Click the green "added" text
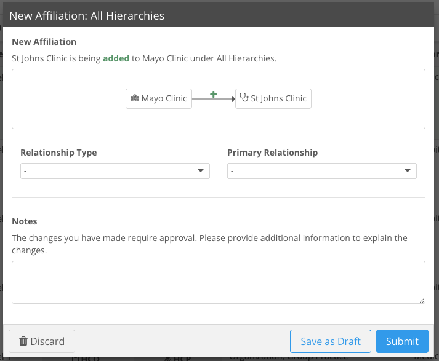 116,58
